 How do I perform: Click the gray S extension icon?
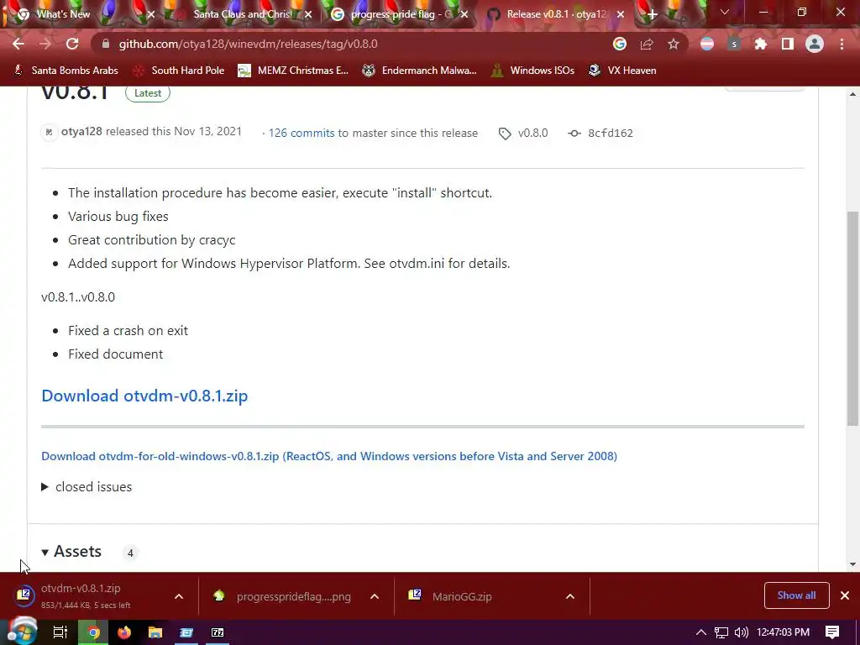pos(734,44)
